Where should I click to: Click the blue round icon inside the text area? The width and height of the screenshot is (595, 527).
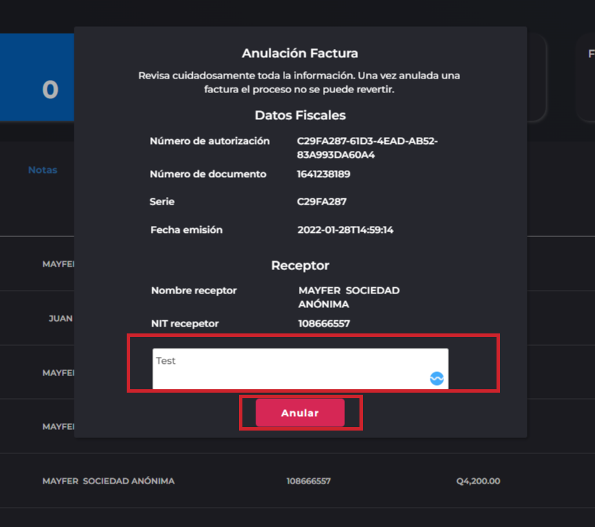coord(437,378)
